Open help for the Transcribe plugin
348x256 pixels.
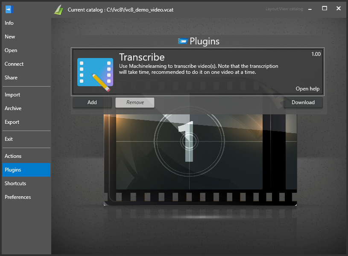point(307,89)
